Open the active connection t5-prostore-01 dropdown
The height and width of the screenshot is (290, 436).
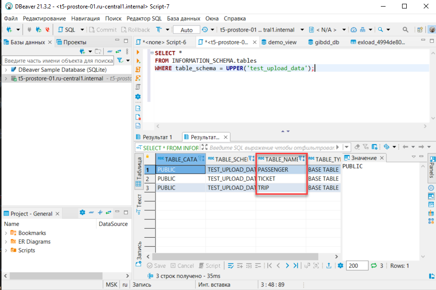coord(260,30)
